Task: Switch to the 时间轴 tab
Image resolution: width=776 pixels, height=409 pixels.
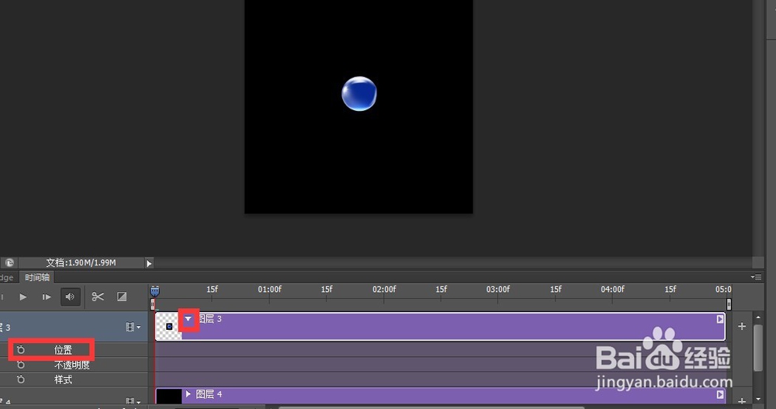Action: point(37,277)
